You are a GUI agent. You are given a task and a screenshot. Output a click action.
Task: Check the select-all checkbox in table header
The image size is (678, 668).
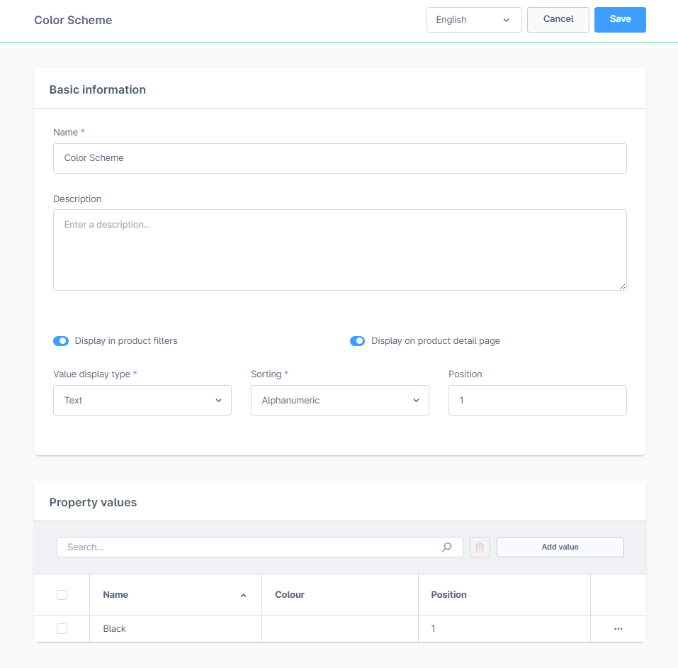62,595
